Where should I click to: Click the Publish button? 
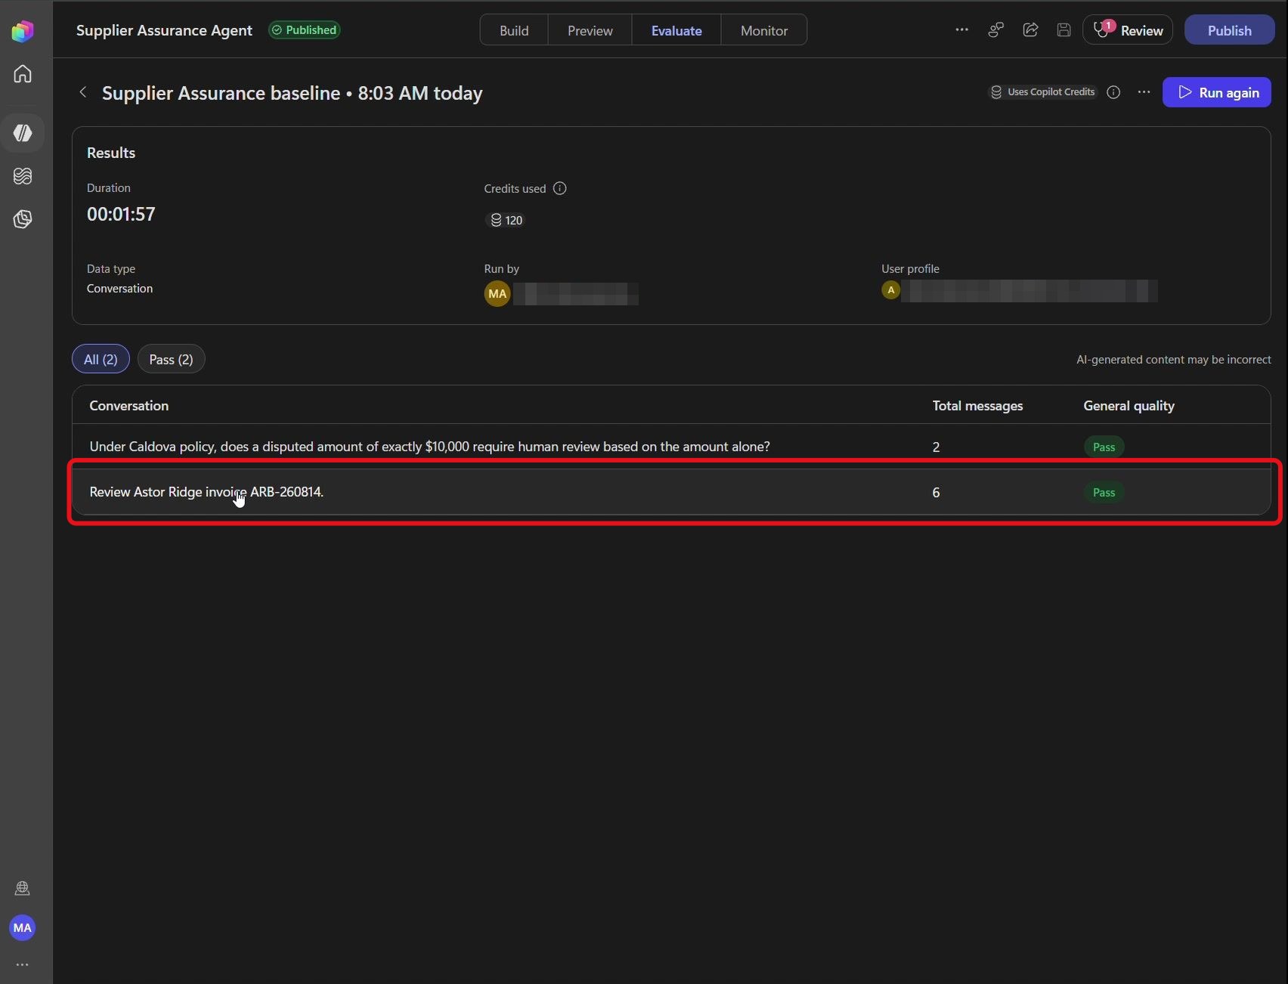[x=1229, y=30]
